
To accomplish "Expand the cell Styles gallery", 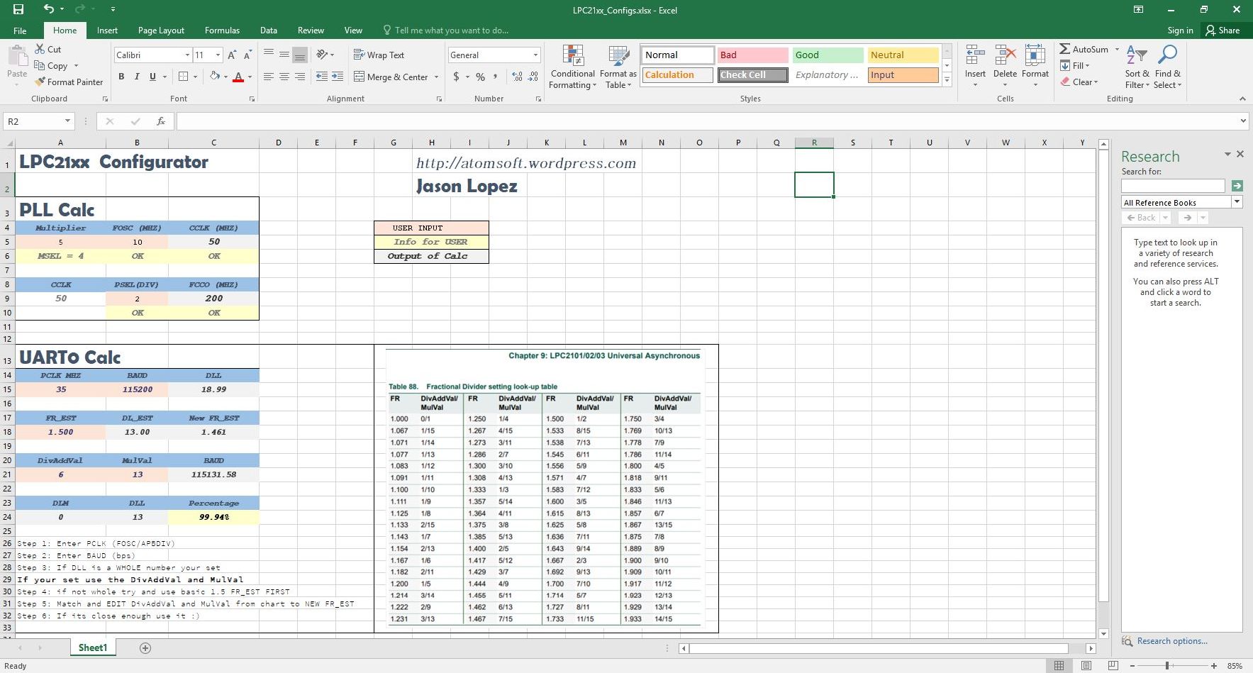I will coord(947,81).
